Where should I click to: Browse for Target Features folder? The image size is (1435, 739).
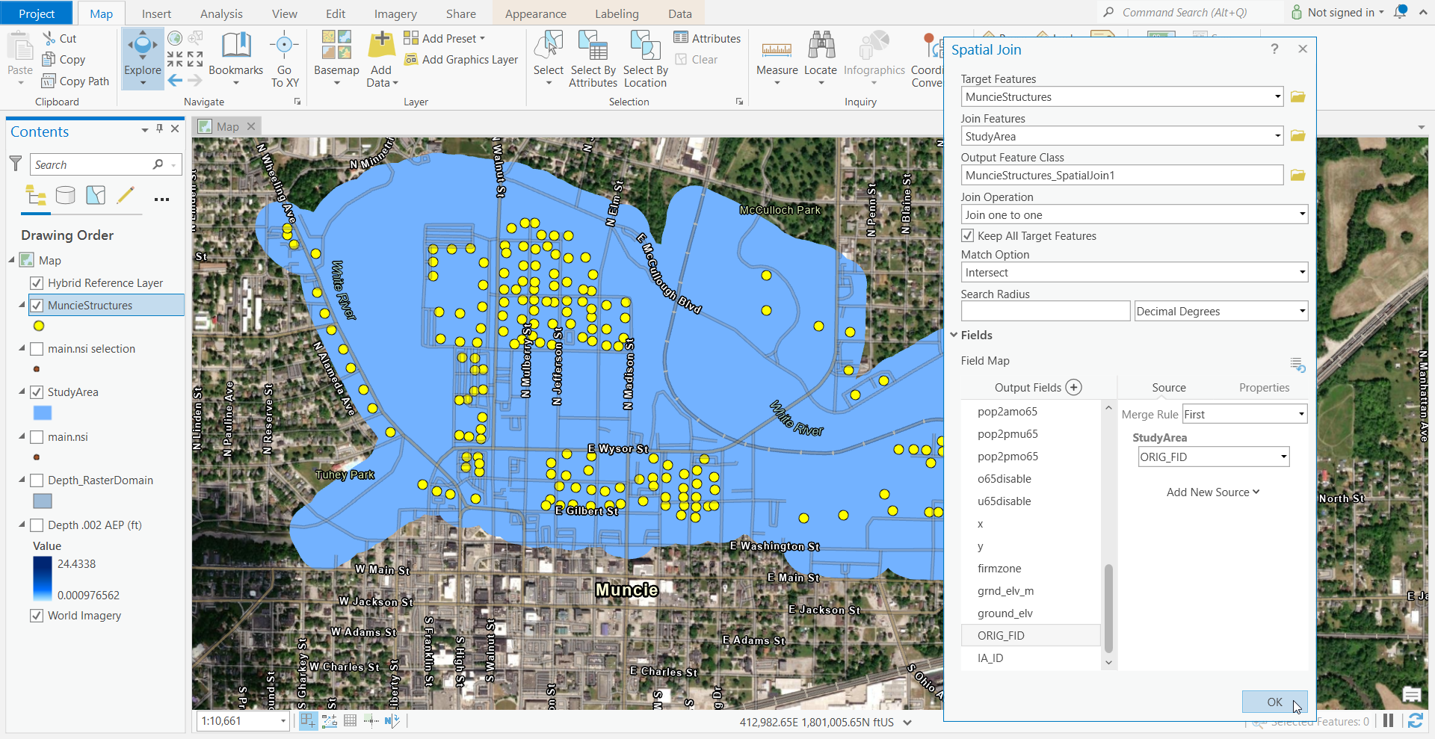[1297, 97]
